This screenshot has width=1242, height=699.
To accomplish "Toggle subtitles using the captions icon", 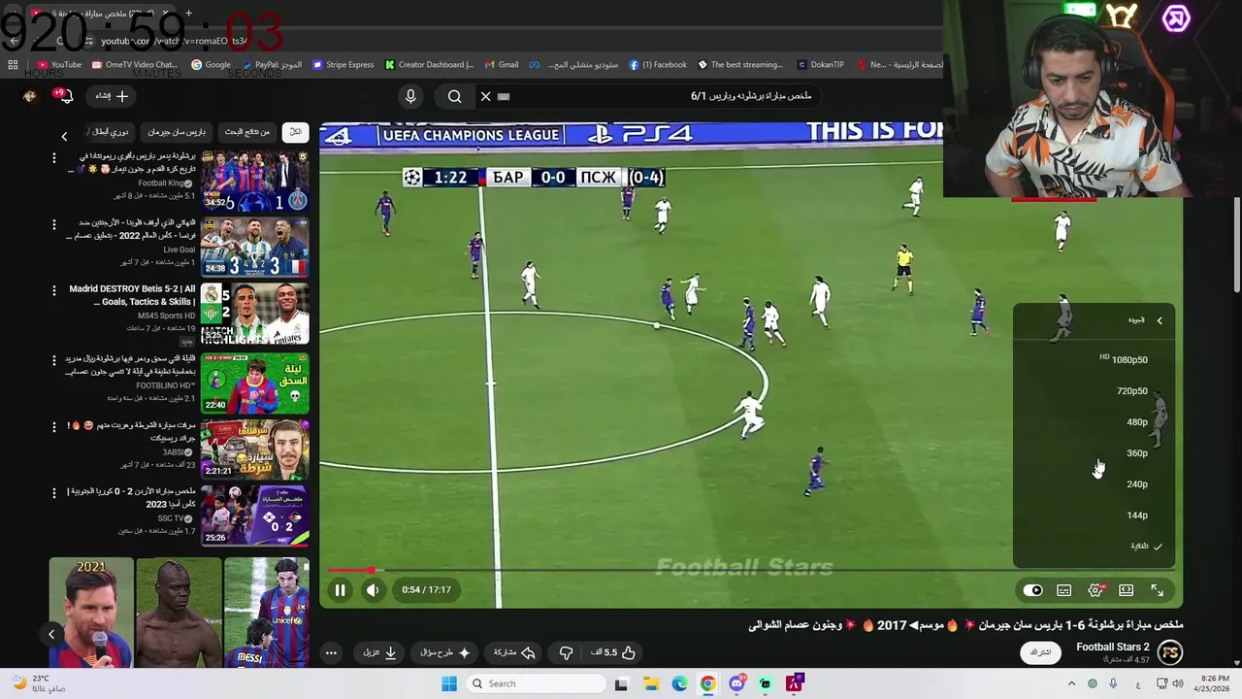I will tap(1064, 590).
